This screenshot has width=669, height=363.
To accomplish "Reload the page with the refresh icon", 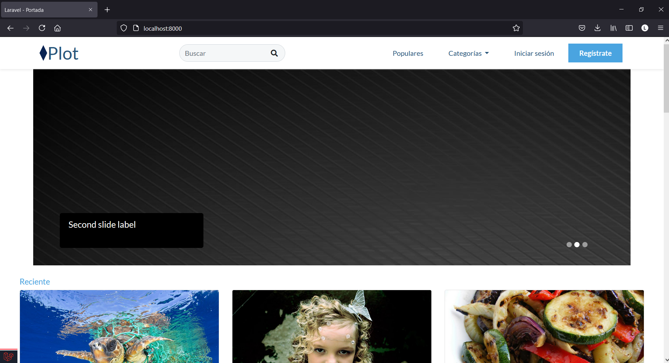I will pos(42,28).
